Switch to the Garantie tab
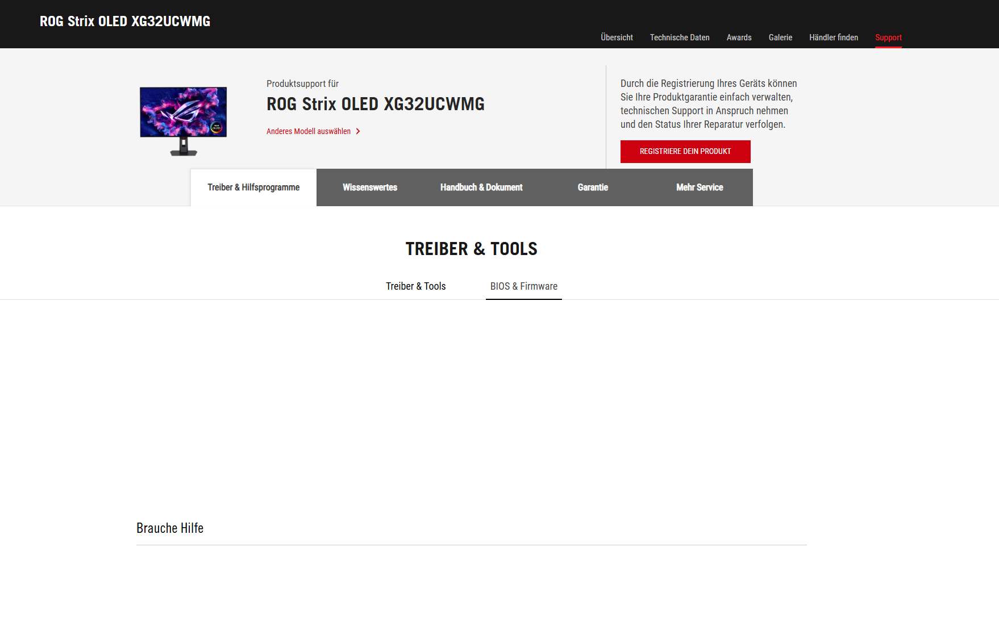999x622 pixels. point(593,187)
